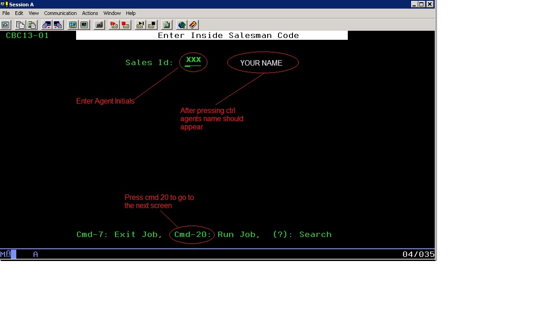Click the help index toolbar icon
This screenshot has height=313, width=557.
(193, 25)
